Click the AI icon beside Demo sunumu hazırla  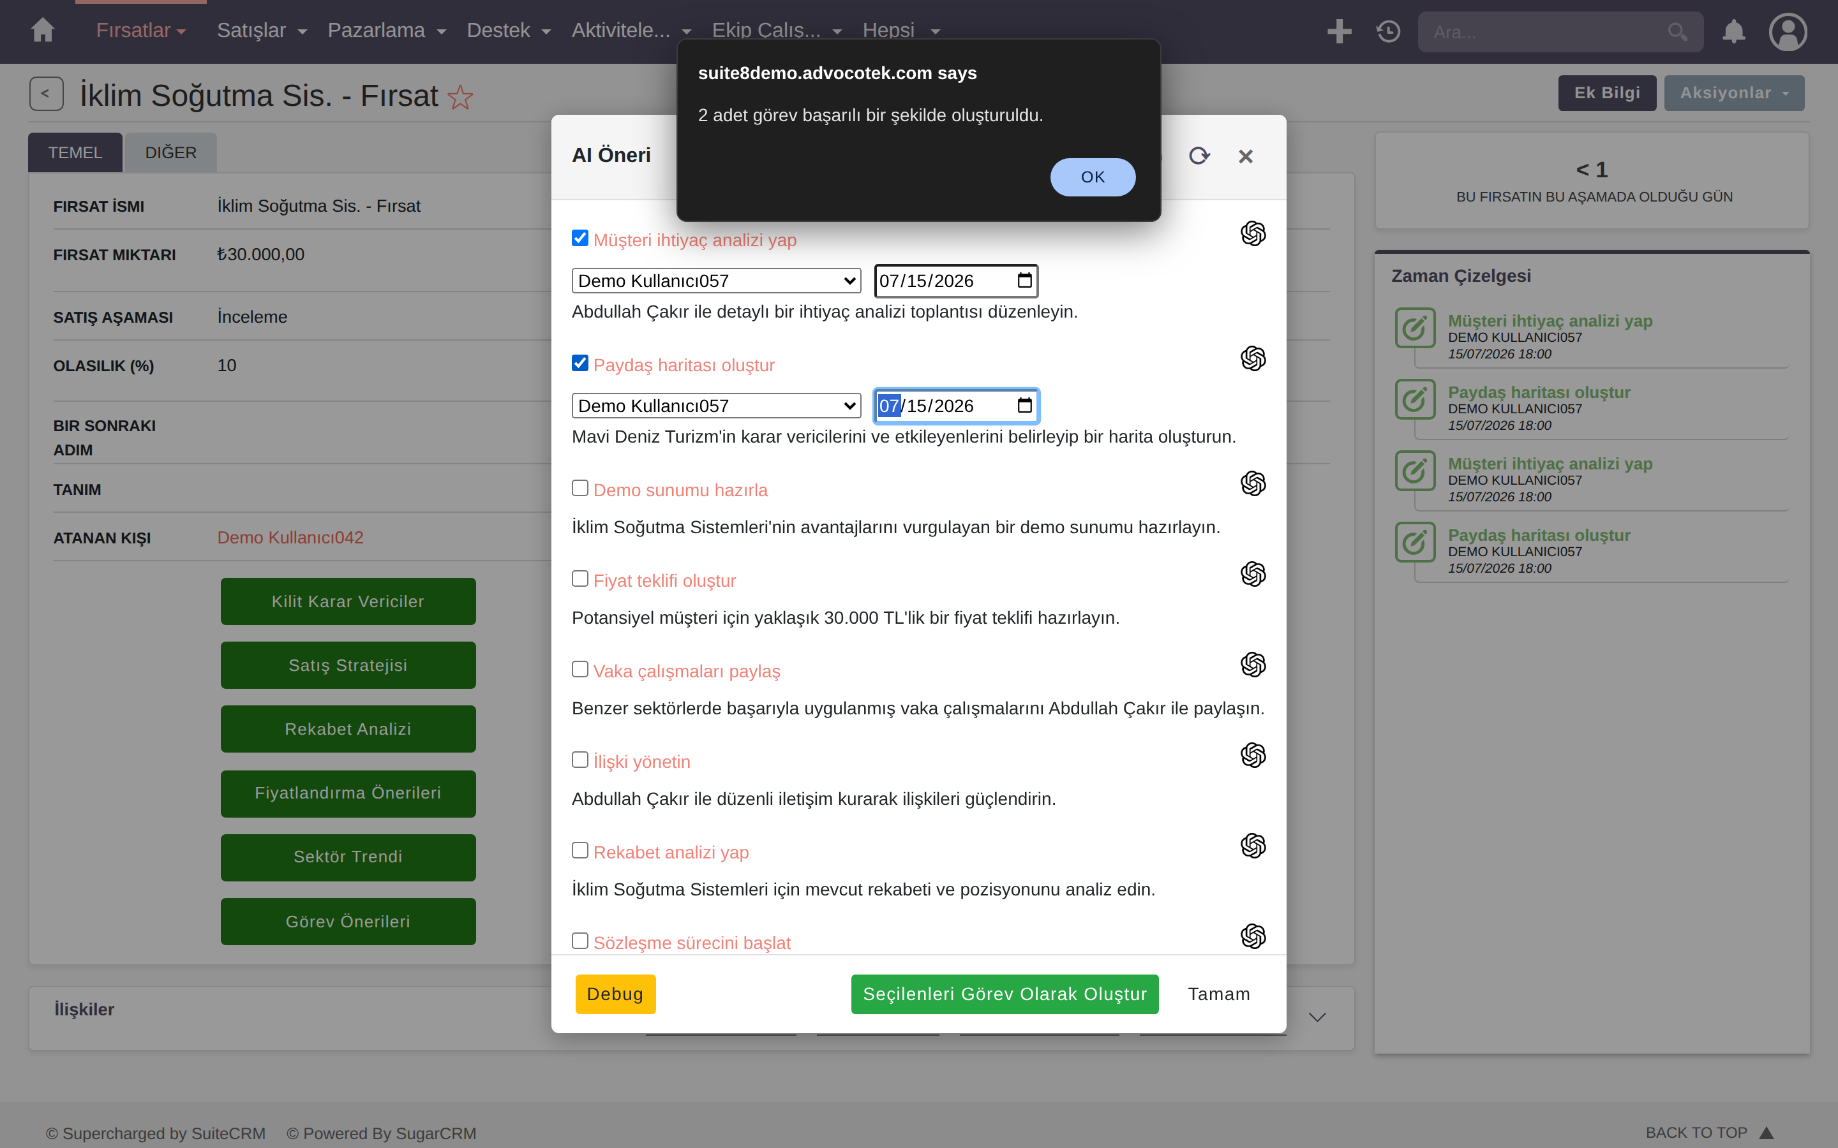tap(1253, 483)
